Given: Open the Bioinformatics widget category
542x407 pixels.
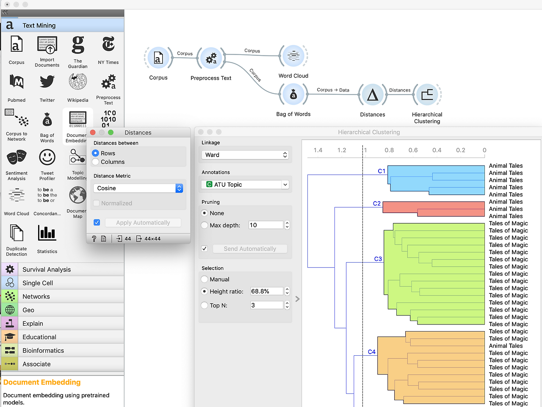Looking at the screenshot, I should pyautogui.click(x=63, y=351).
